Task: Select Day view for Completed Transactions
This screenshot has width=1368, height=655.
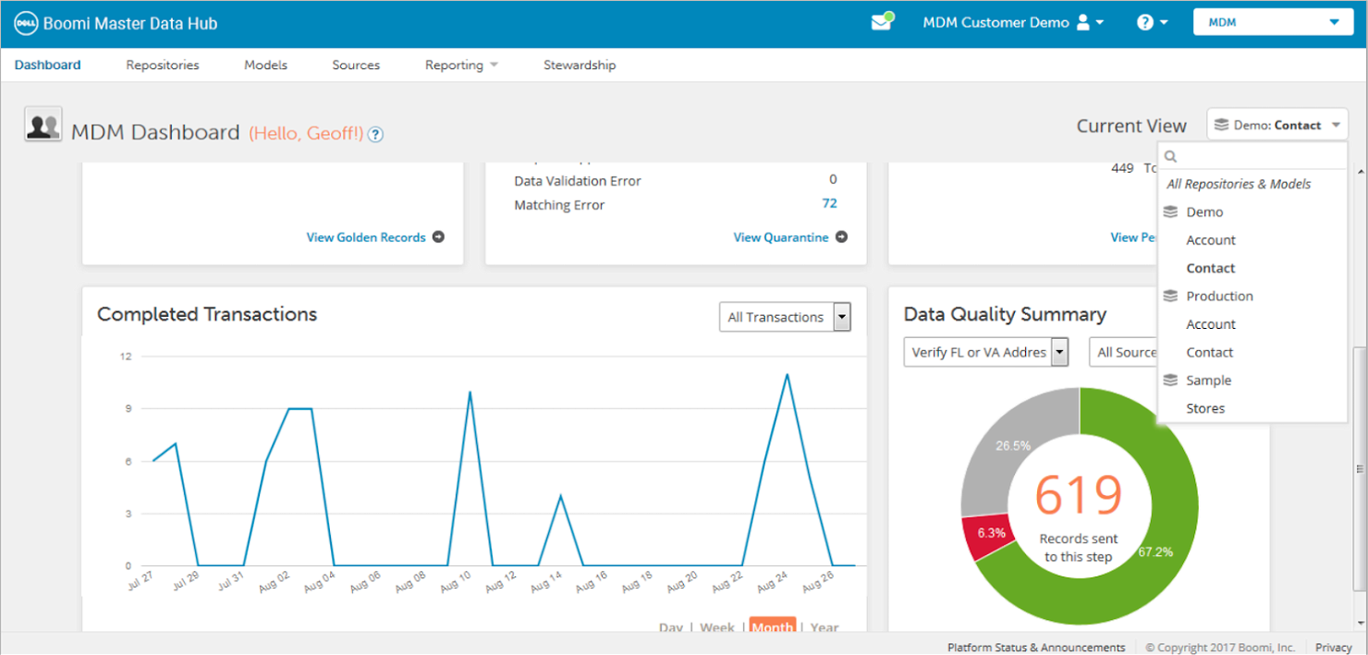Action: (671, 627)
